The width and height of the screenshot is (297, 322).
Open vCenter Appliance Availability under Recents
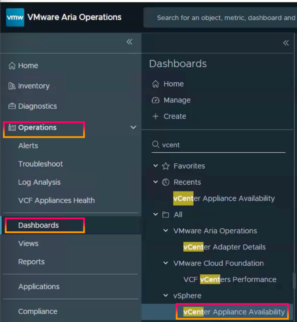click(224, 199)
